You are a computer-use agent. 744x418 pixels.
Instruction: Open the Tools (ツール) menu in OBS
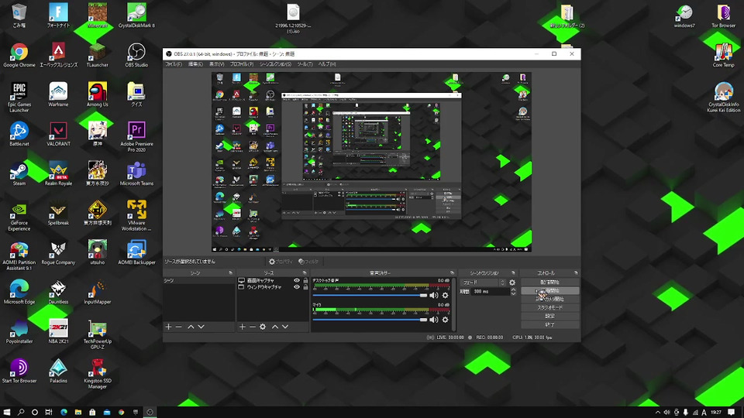(x=305, y=64)
